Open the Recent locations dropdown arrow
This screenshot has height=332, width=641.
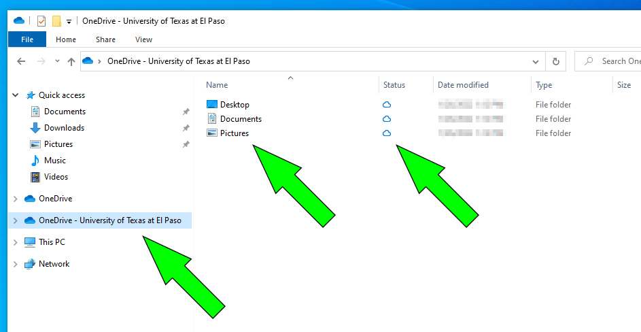coord(57,61)
